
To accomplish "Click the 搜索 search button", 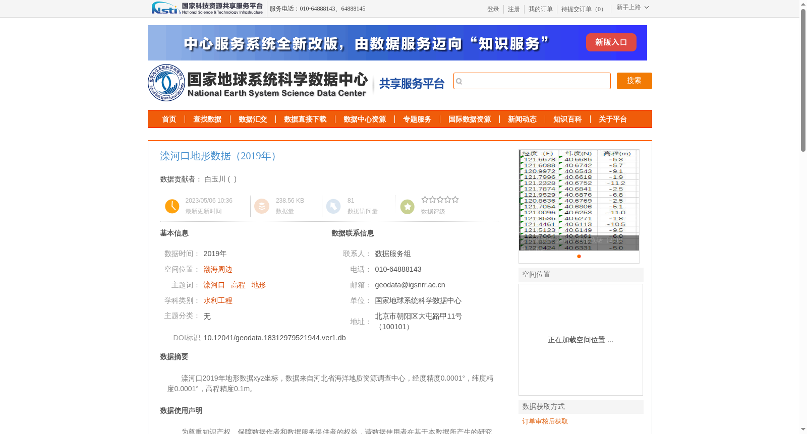I will pos(634,81).
